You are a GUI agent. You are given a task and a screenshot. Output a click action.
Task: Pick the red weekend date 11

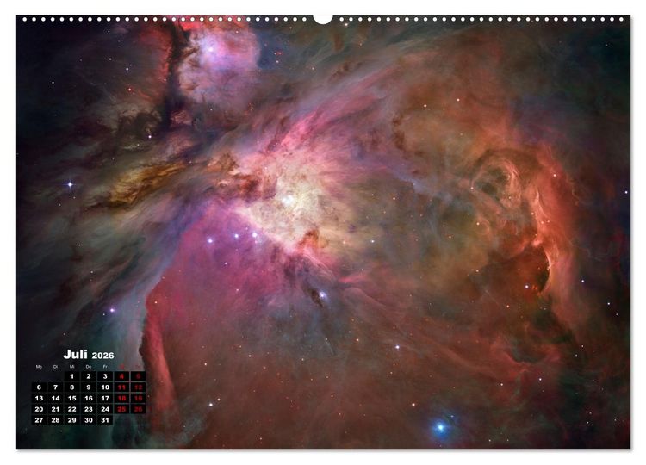[121, 387]
